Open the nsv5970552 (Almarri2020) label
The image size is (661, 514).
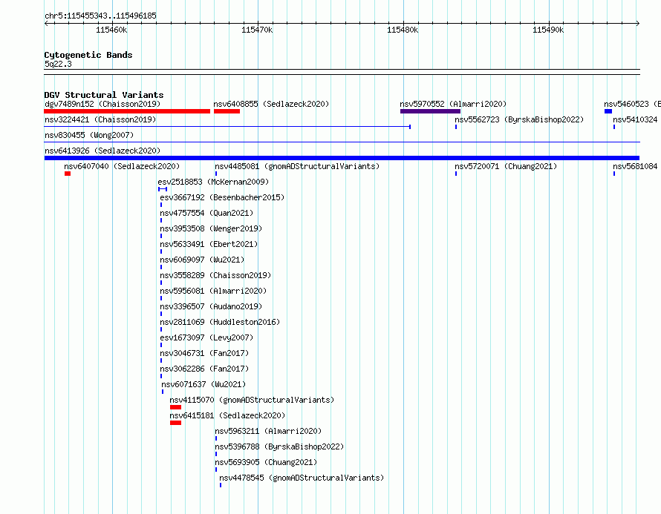453,104
